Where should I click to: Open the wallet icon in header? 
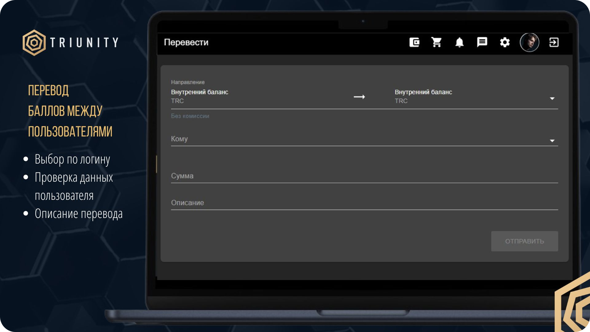point(414,42)
